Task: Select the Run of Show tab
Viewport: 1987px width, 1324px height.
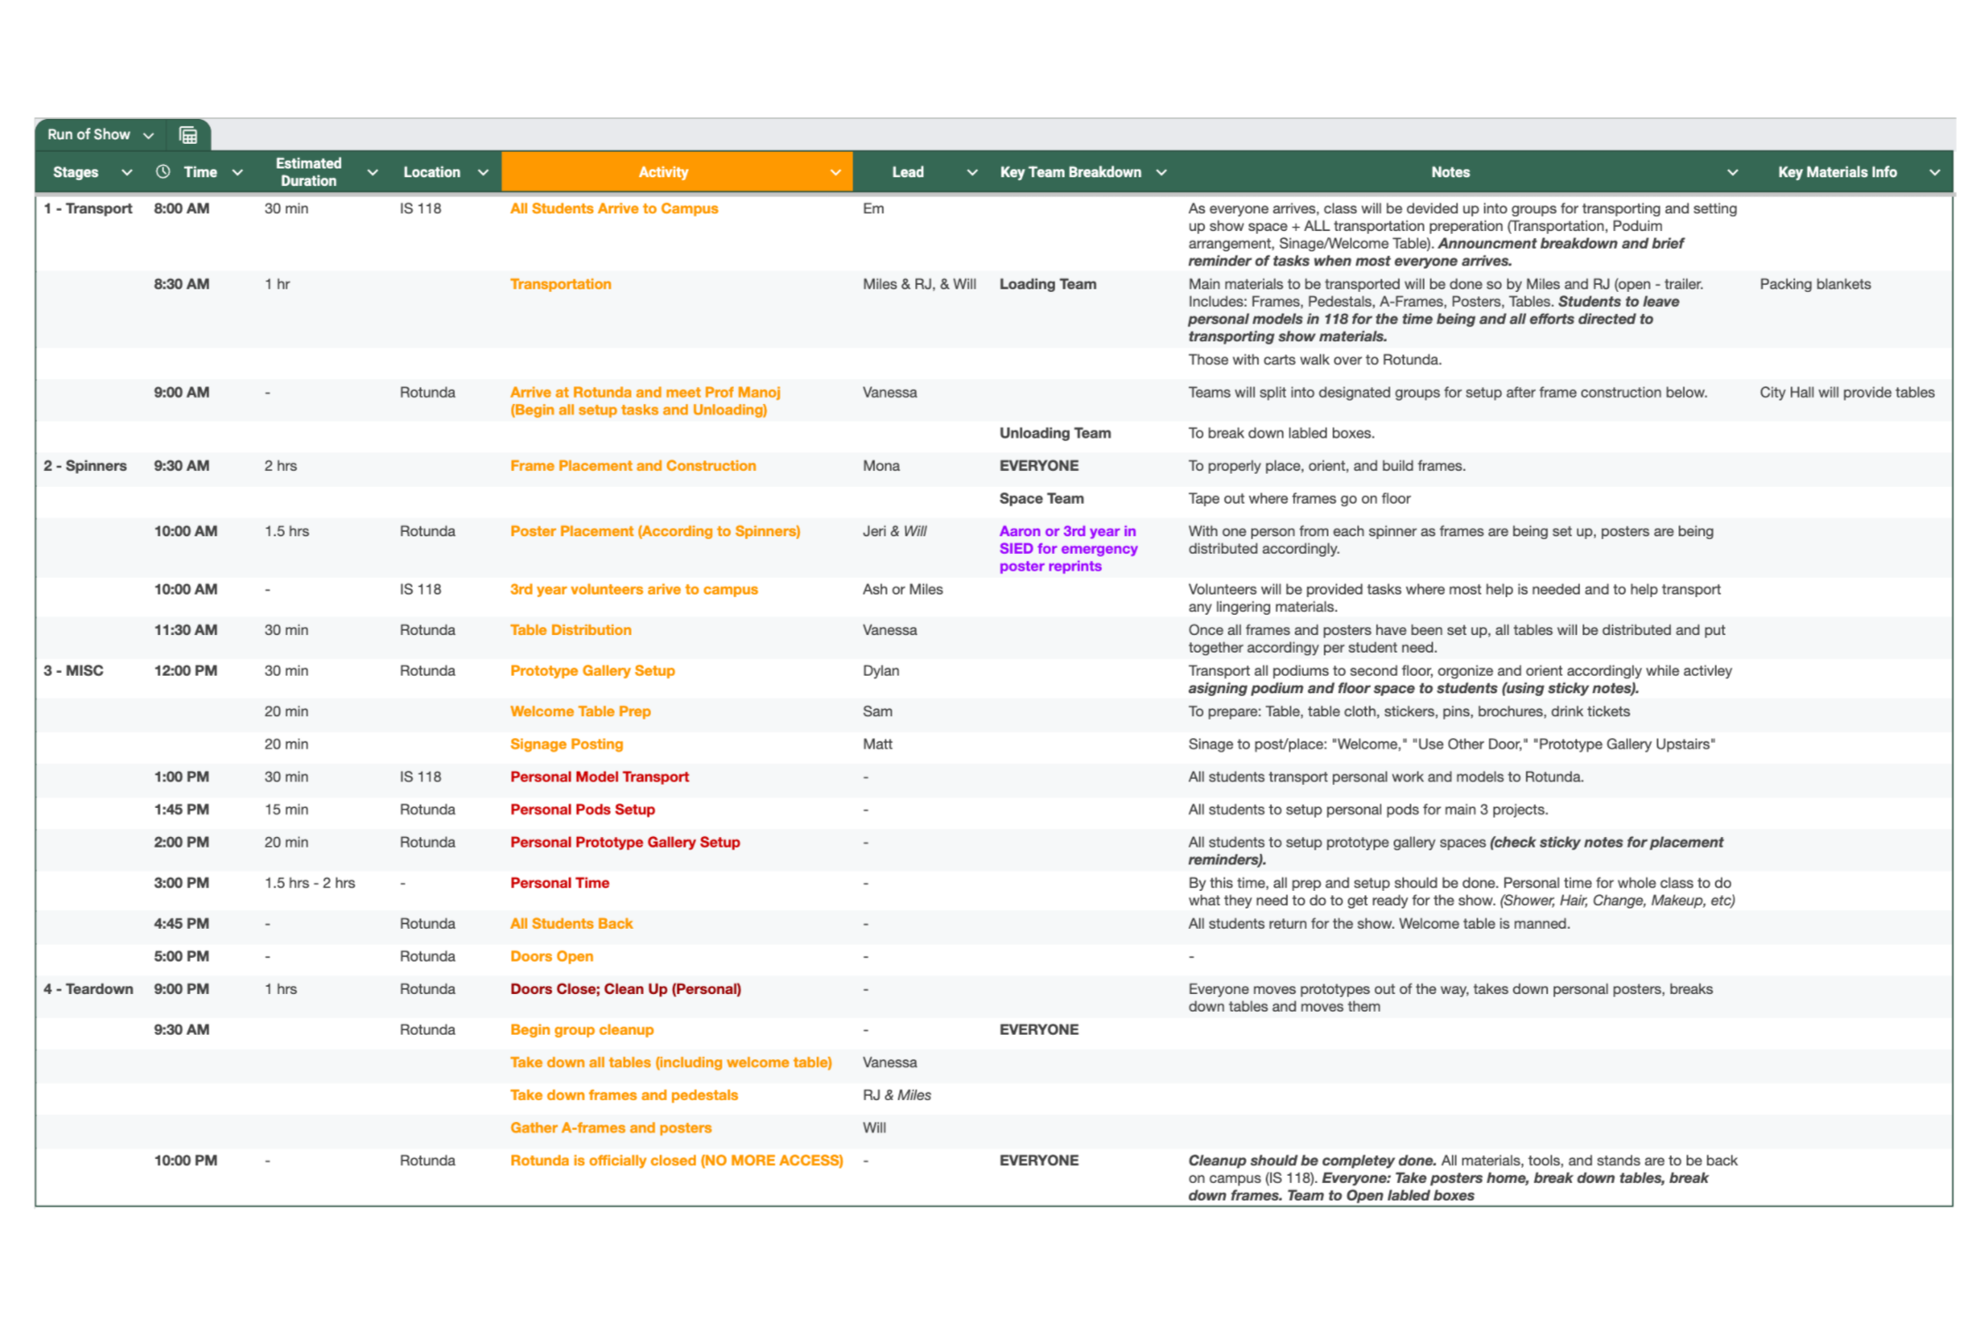Action: click(88, 135)
